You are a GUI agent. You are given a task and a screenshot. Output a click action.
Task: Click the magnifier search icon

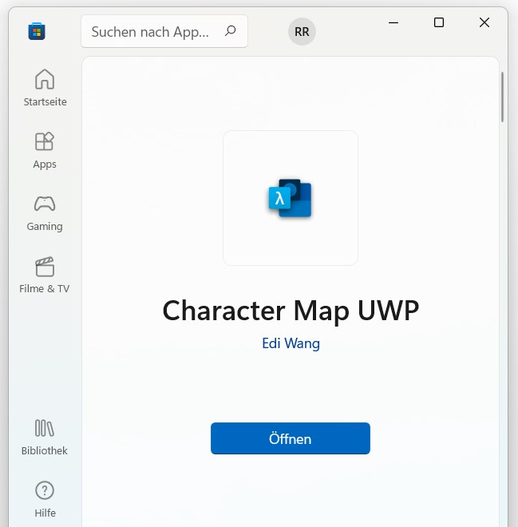231,31
